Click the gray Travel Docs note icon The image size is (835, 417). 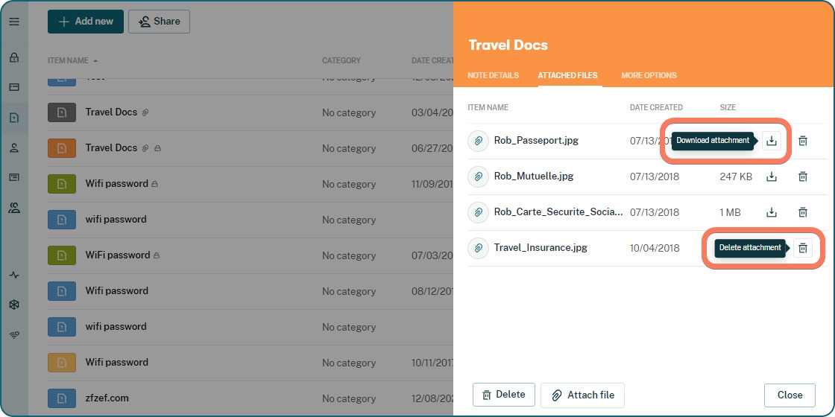tap(62, 112)
